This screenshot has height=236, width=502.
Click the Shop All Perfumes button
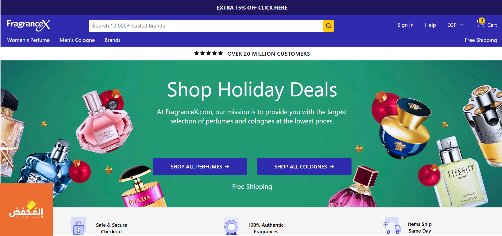click(x=200, y=166)
